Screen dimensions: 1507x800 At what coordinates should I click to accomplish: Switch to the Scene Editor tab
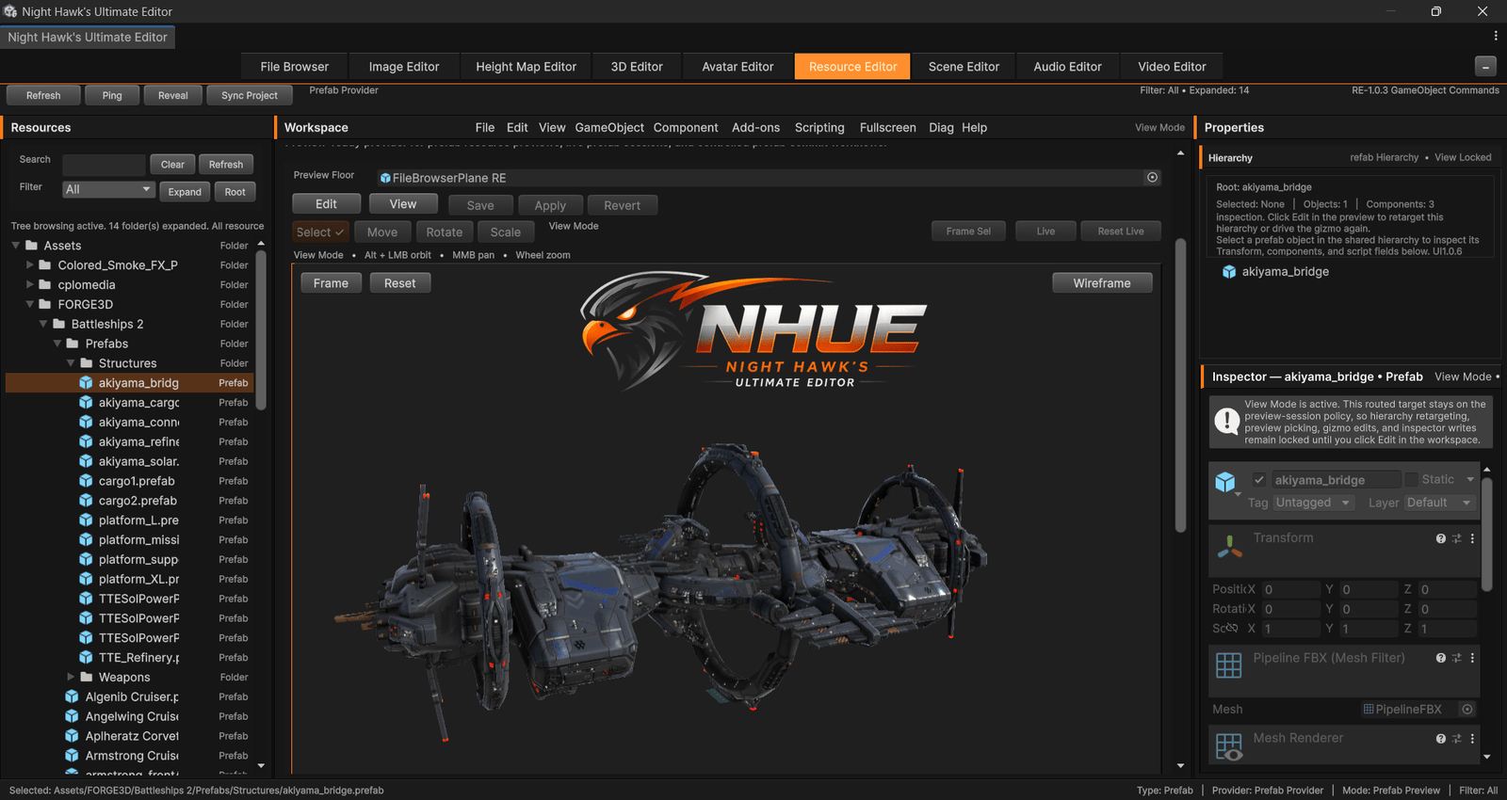[x=964, y=67]
